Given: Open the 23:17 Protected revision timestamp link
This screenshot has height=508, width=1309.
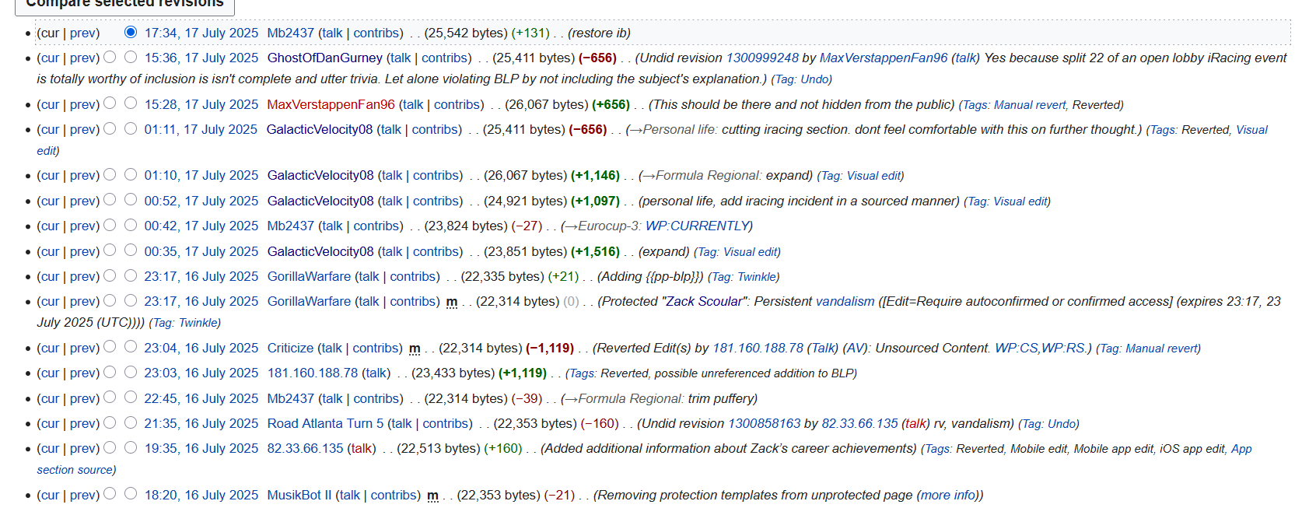Looking at the screenshot, I should pyautogui.click(x=201, y=301).
